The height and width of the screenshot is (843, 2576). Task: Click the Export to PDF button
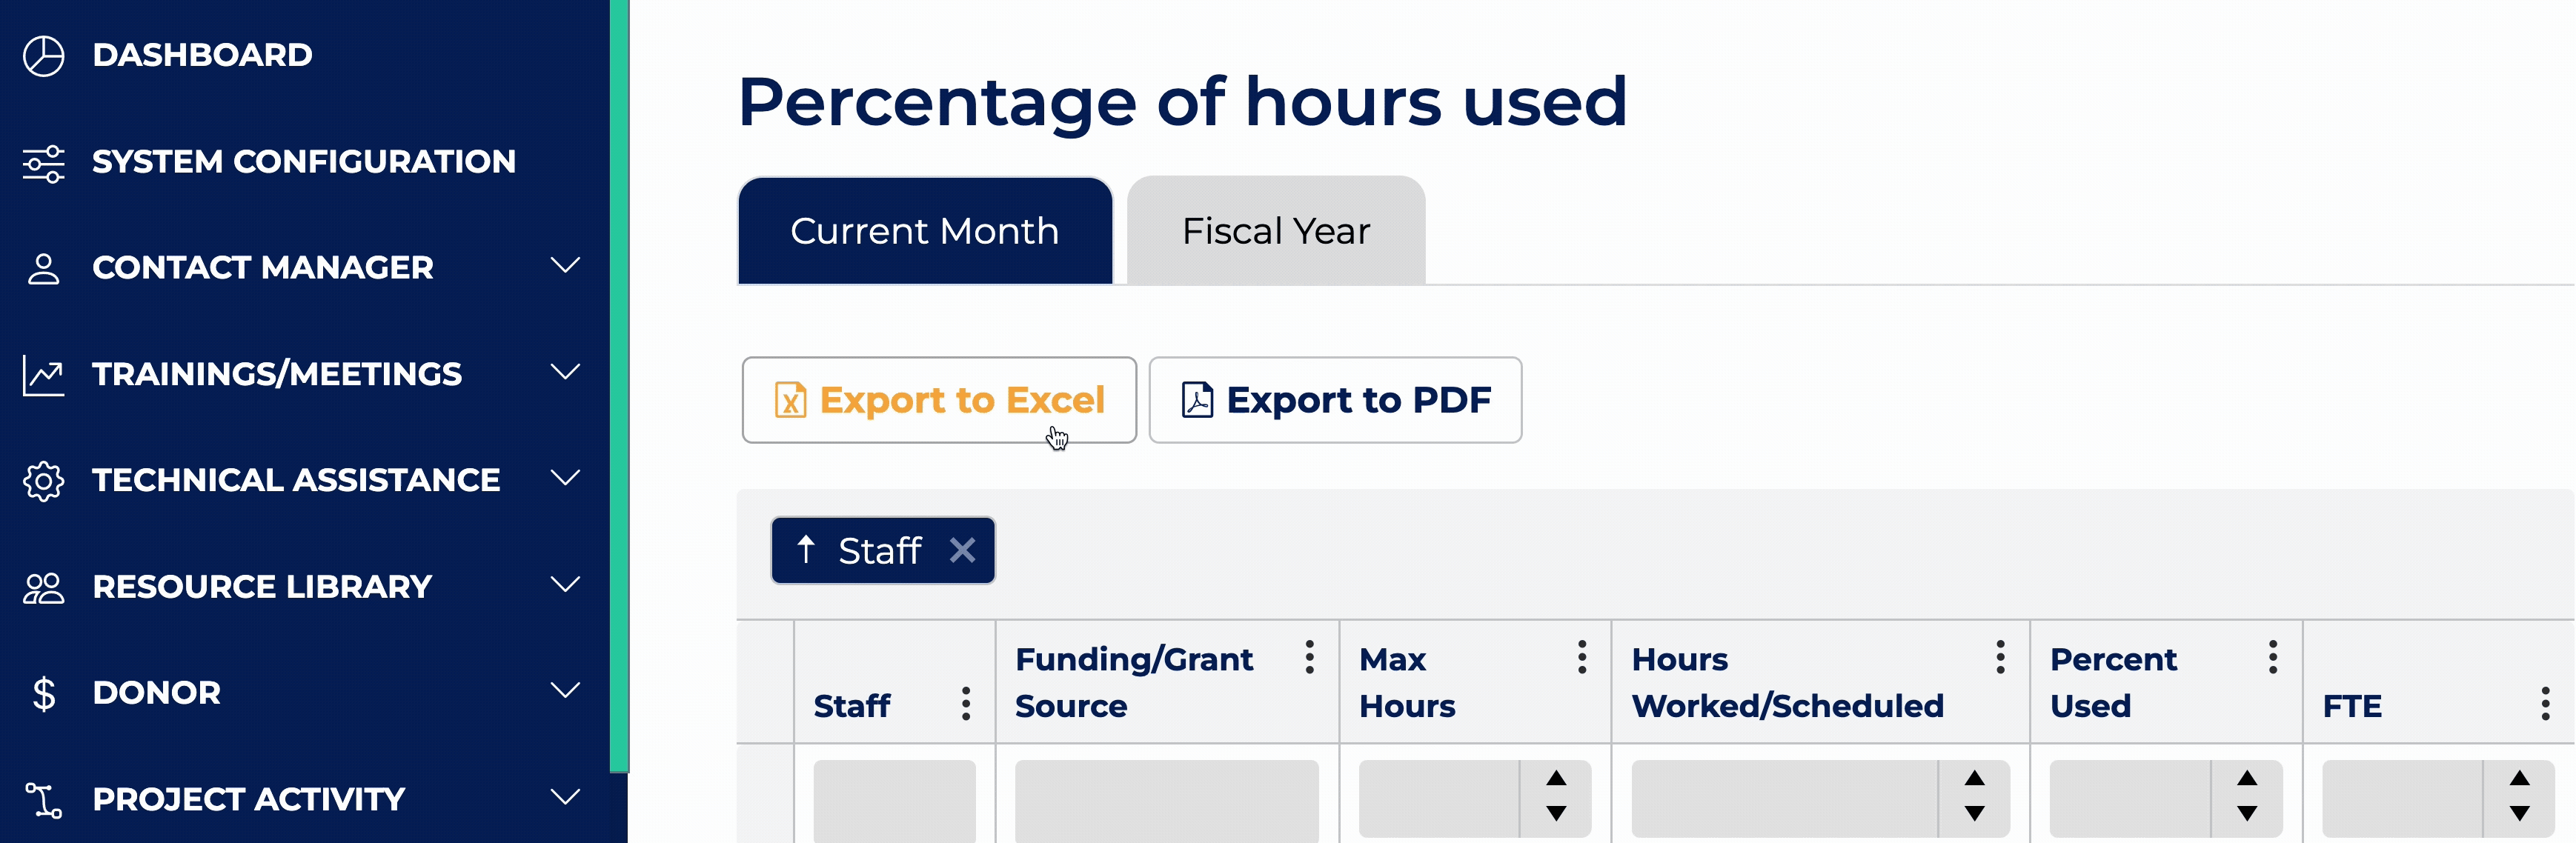click(1335, 400)
